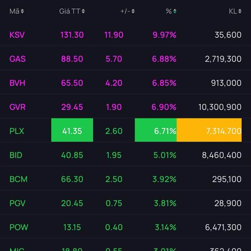Screen dimensions: 251x251
Task: Click the PLX ticker symbol
Action: 17,131
